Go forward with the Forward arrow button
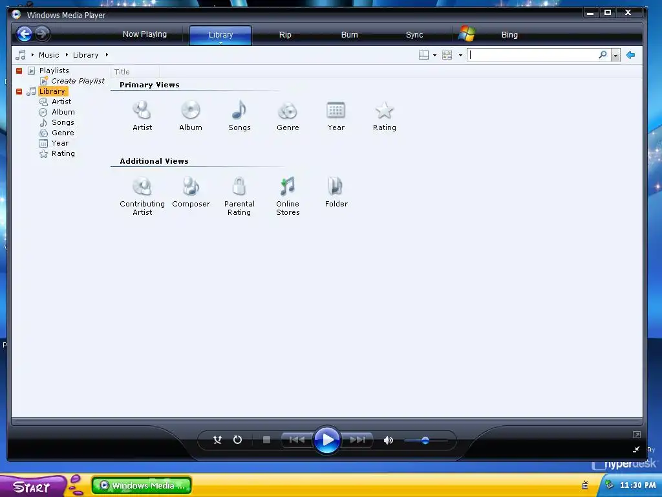Viewport: 662px width, 497px height. 42,34
